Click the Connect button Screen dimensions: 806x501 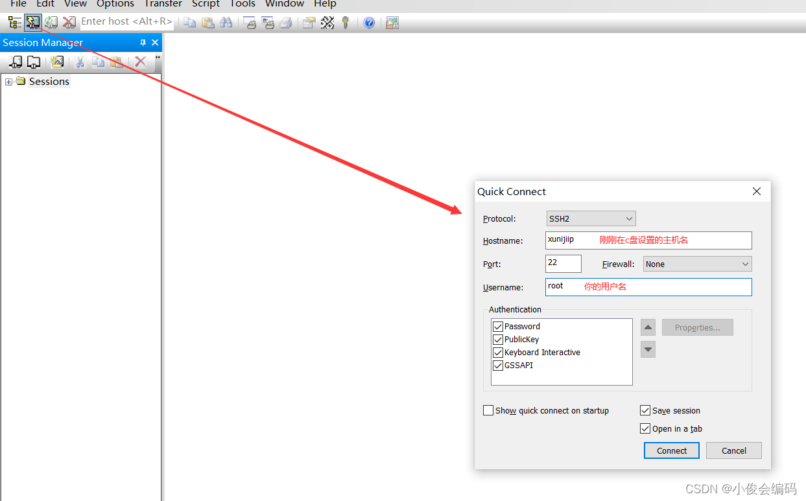coord(672,450)
